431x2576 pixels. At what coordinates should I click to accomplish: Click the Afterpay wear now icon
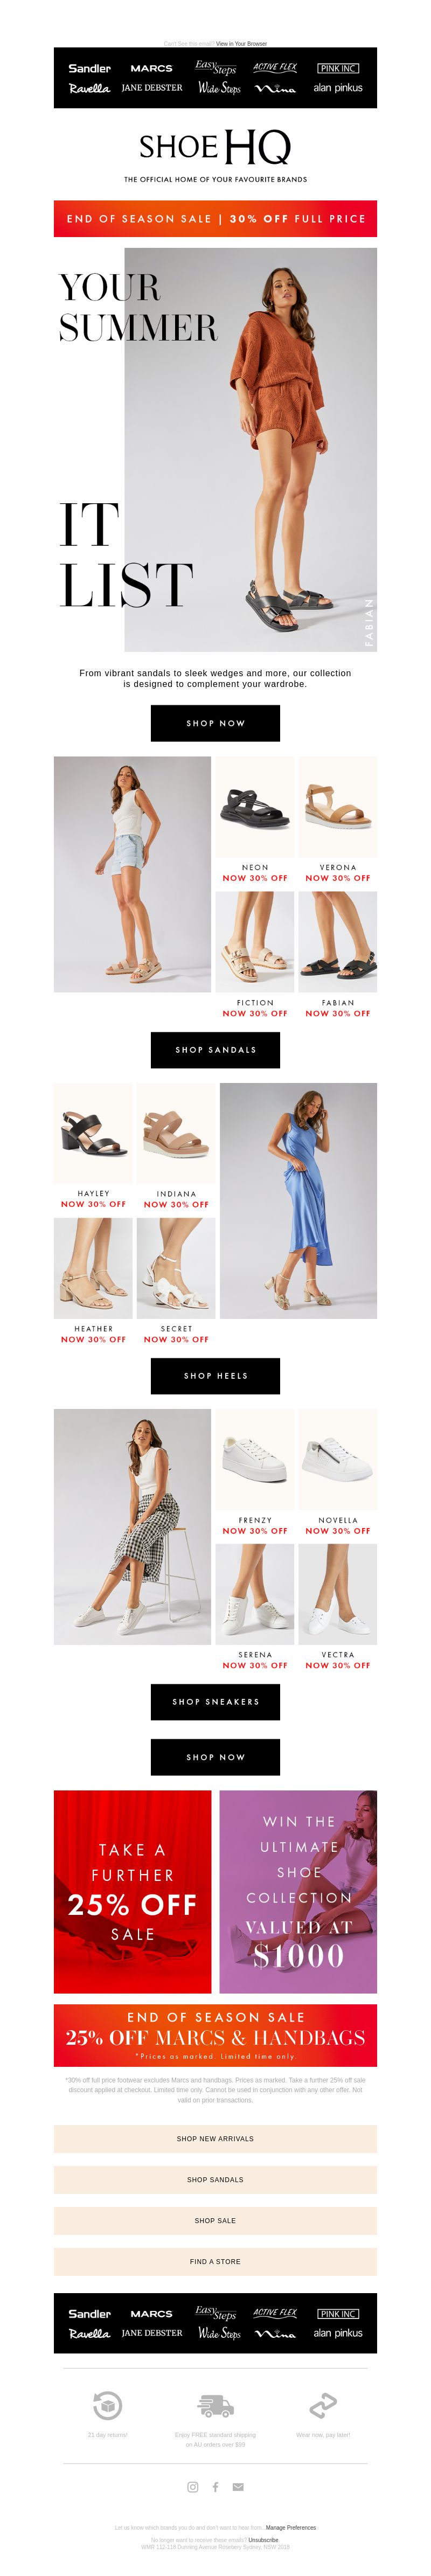(x=323, y=2405)
